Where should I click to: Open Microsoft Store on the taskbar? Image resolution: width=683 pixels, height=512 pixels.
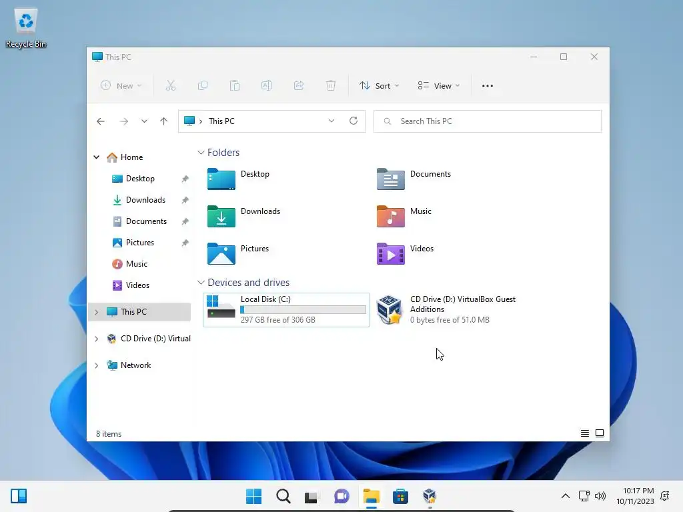400,496
